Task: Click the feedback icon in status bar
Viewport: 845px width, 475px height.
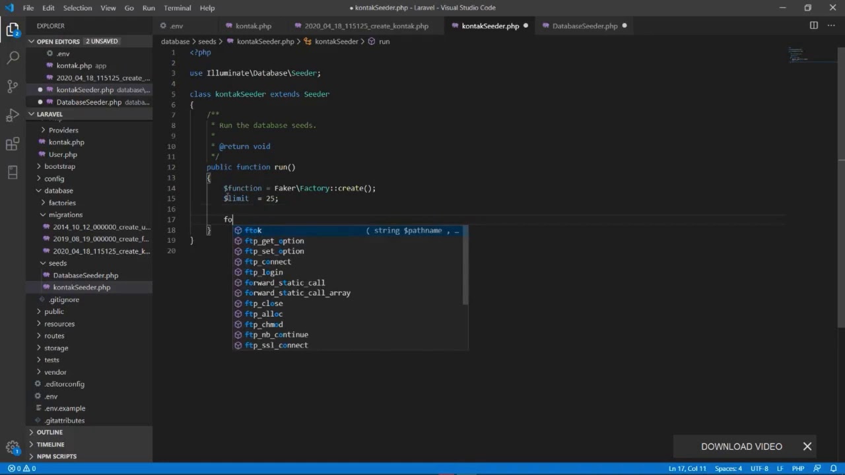Action: [817, 468]
